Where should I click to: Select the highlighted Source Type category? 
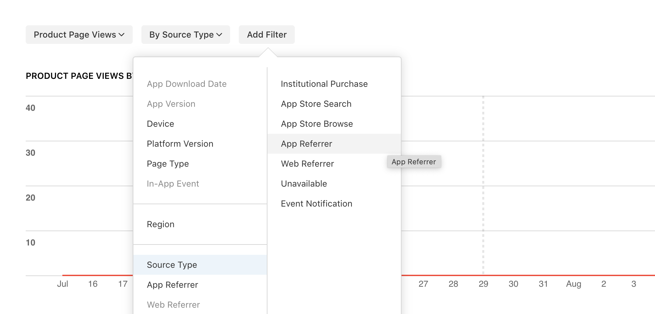click(172, 265)
